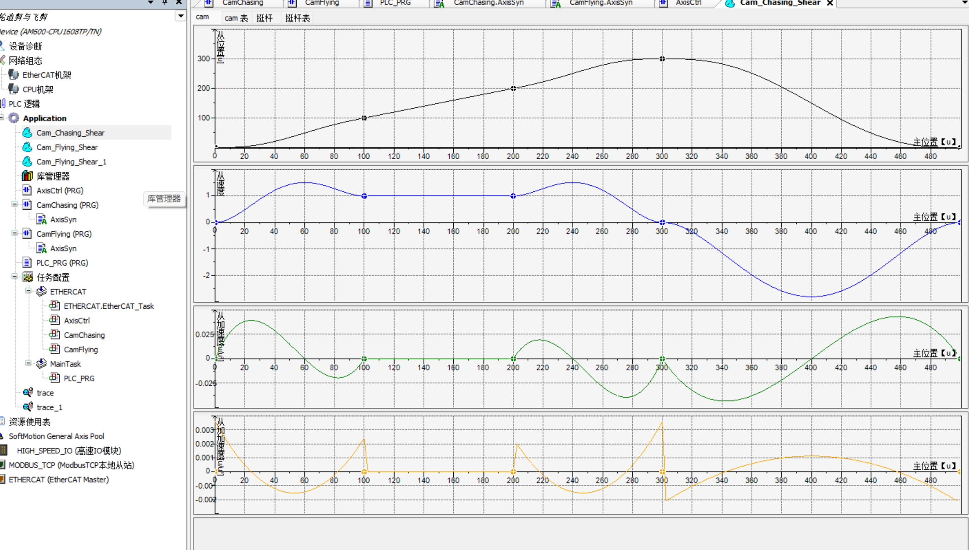Click position curve peak point at 300
This screenshot has width=969, height=550.
(x=662, y=59)
